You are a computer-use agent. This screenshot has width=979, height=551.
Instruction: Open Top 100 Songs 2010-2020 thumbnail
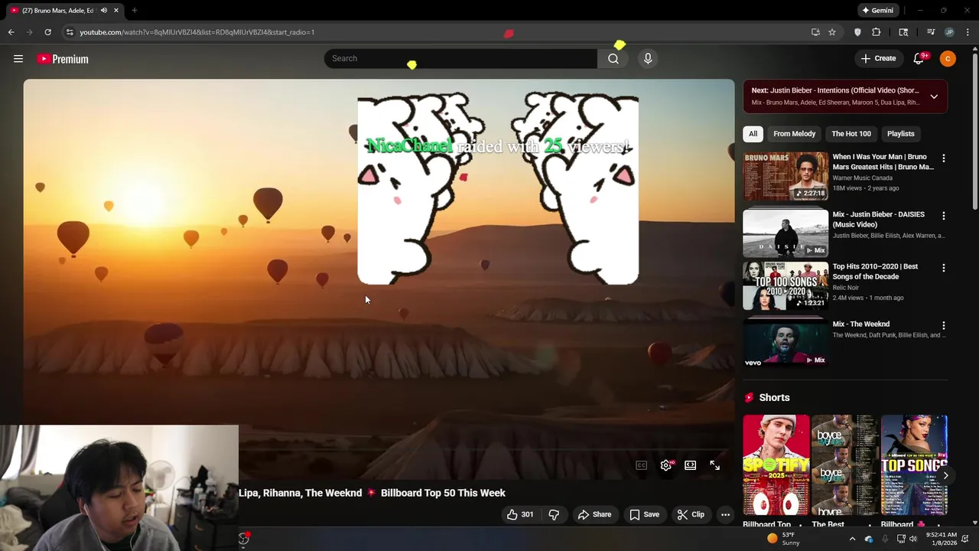pos(785,285)
